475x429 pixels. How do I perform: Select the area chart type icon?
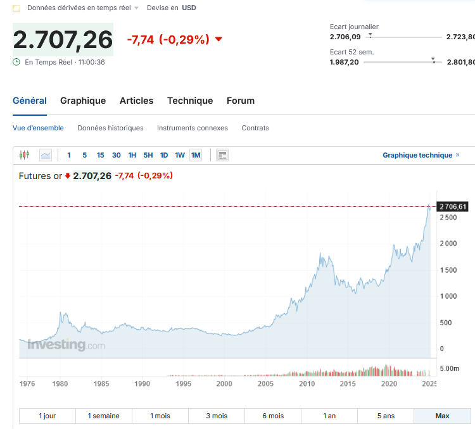(46, 155)
